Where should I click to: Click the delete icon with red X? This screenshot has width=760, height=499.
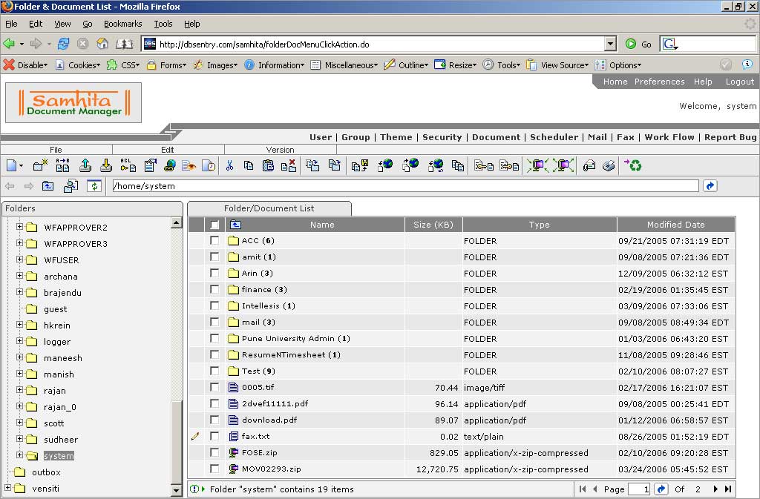(289, 165)
